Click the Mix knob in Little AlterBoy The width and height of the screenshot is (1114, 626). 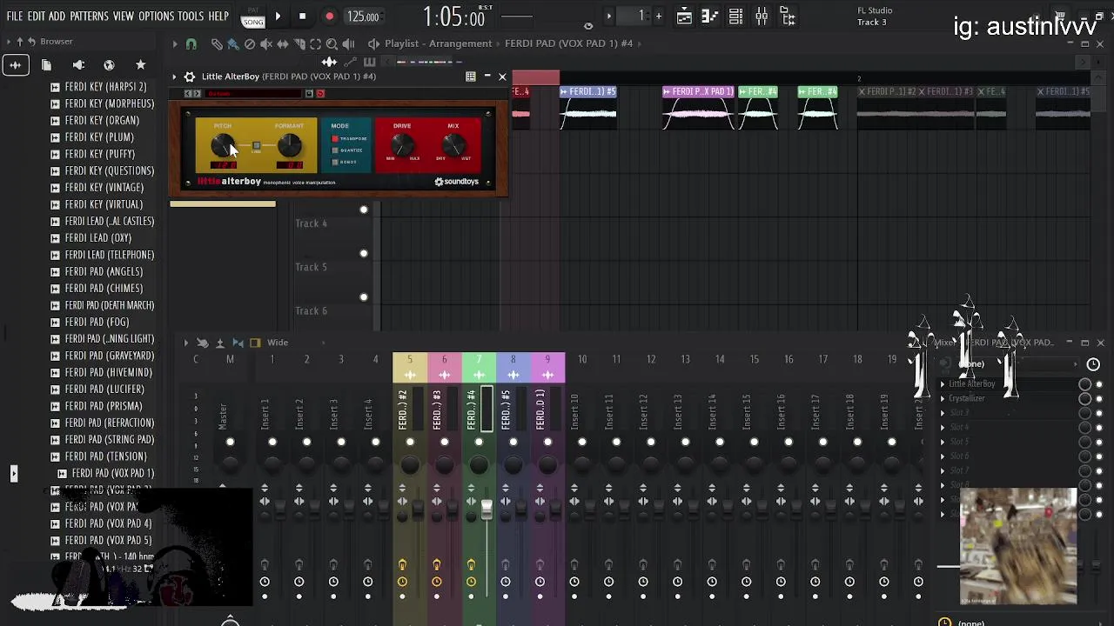[453, 143]
